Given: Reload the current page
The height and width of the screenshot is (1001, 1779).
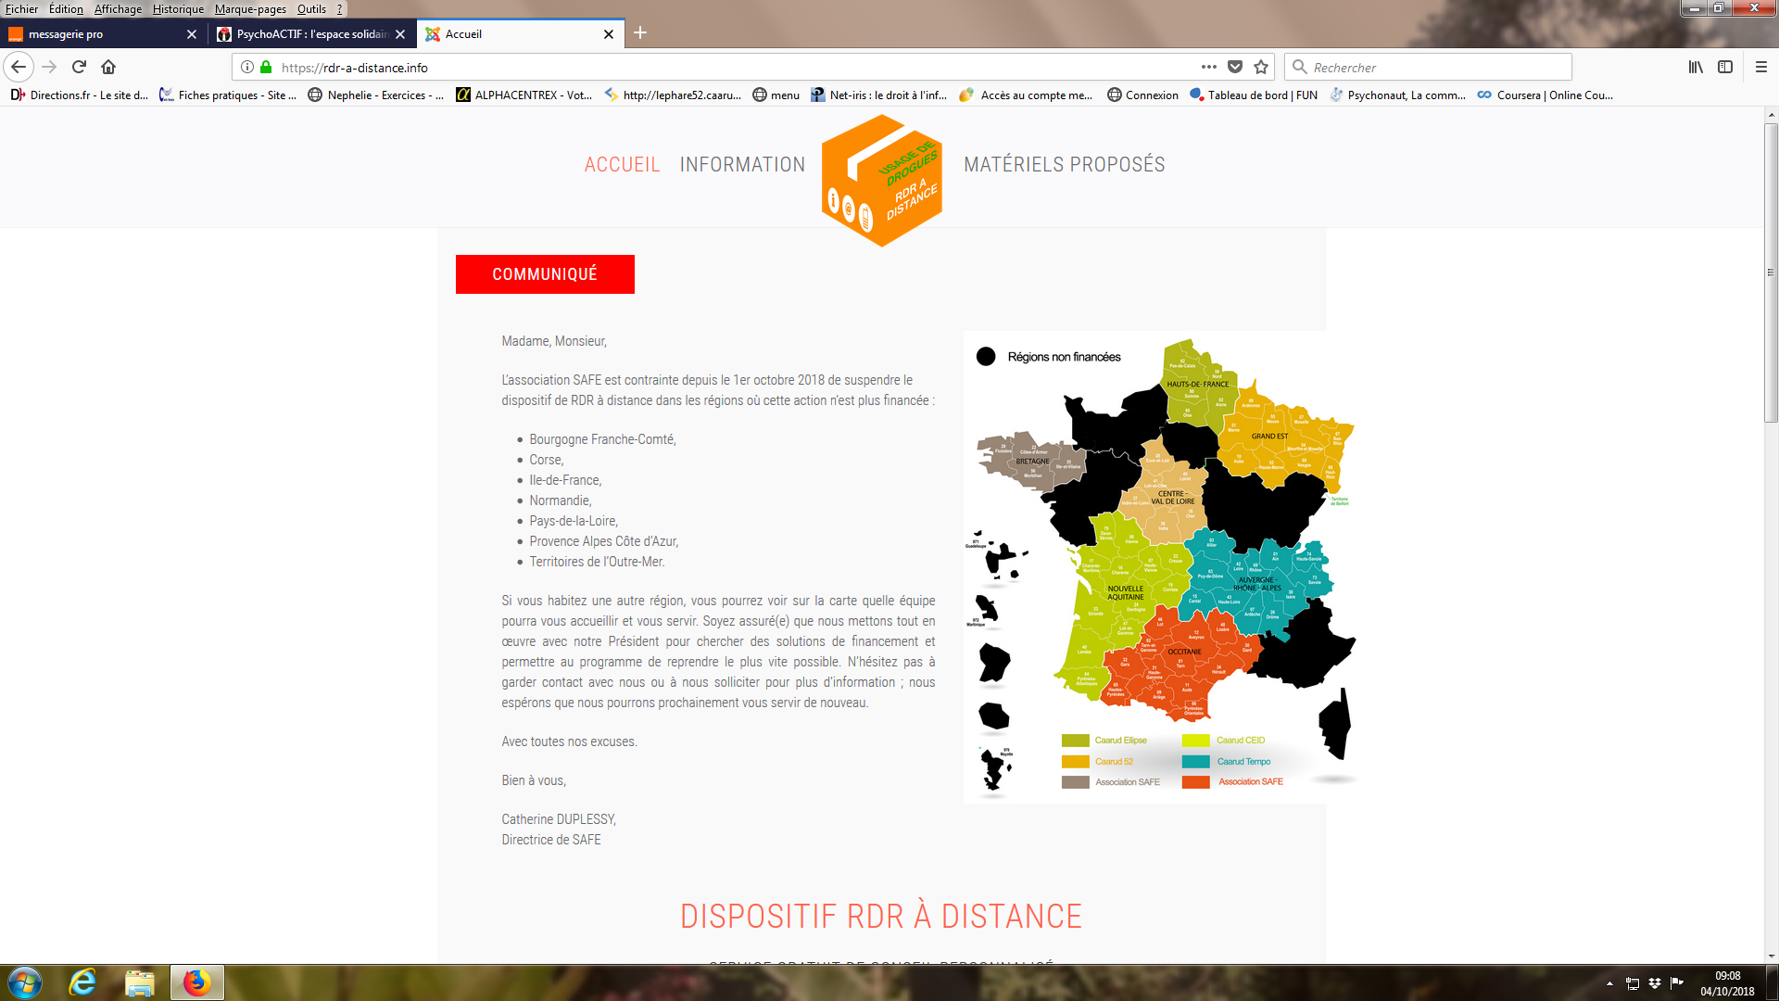Looking at the screenshot, I should click(x=79, y=67).
